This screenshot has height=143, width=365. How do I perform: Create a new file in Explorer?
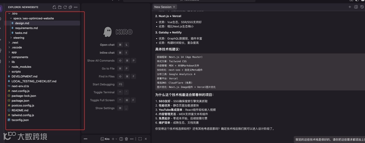[54, 7]
